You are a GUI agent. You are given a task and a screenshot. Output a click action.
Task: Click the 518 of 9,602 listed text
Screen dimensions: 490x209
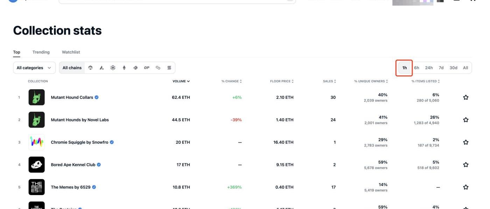tap(428, 168)
